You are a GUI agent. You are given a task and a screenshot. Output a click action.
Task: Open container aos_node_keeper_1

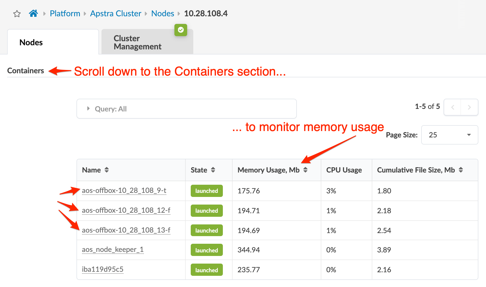(x=113, y=250)
